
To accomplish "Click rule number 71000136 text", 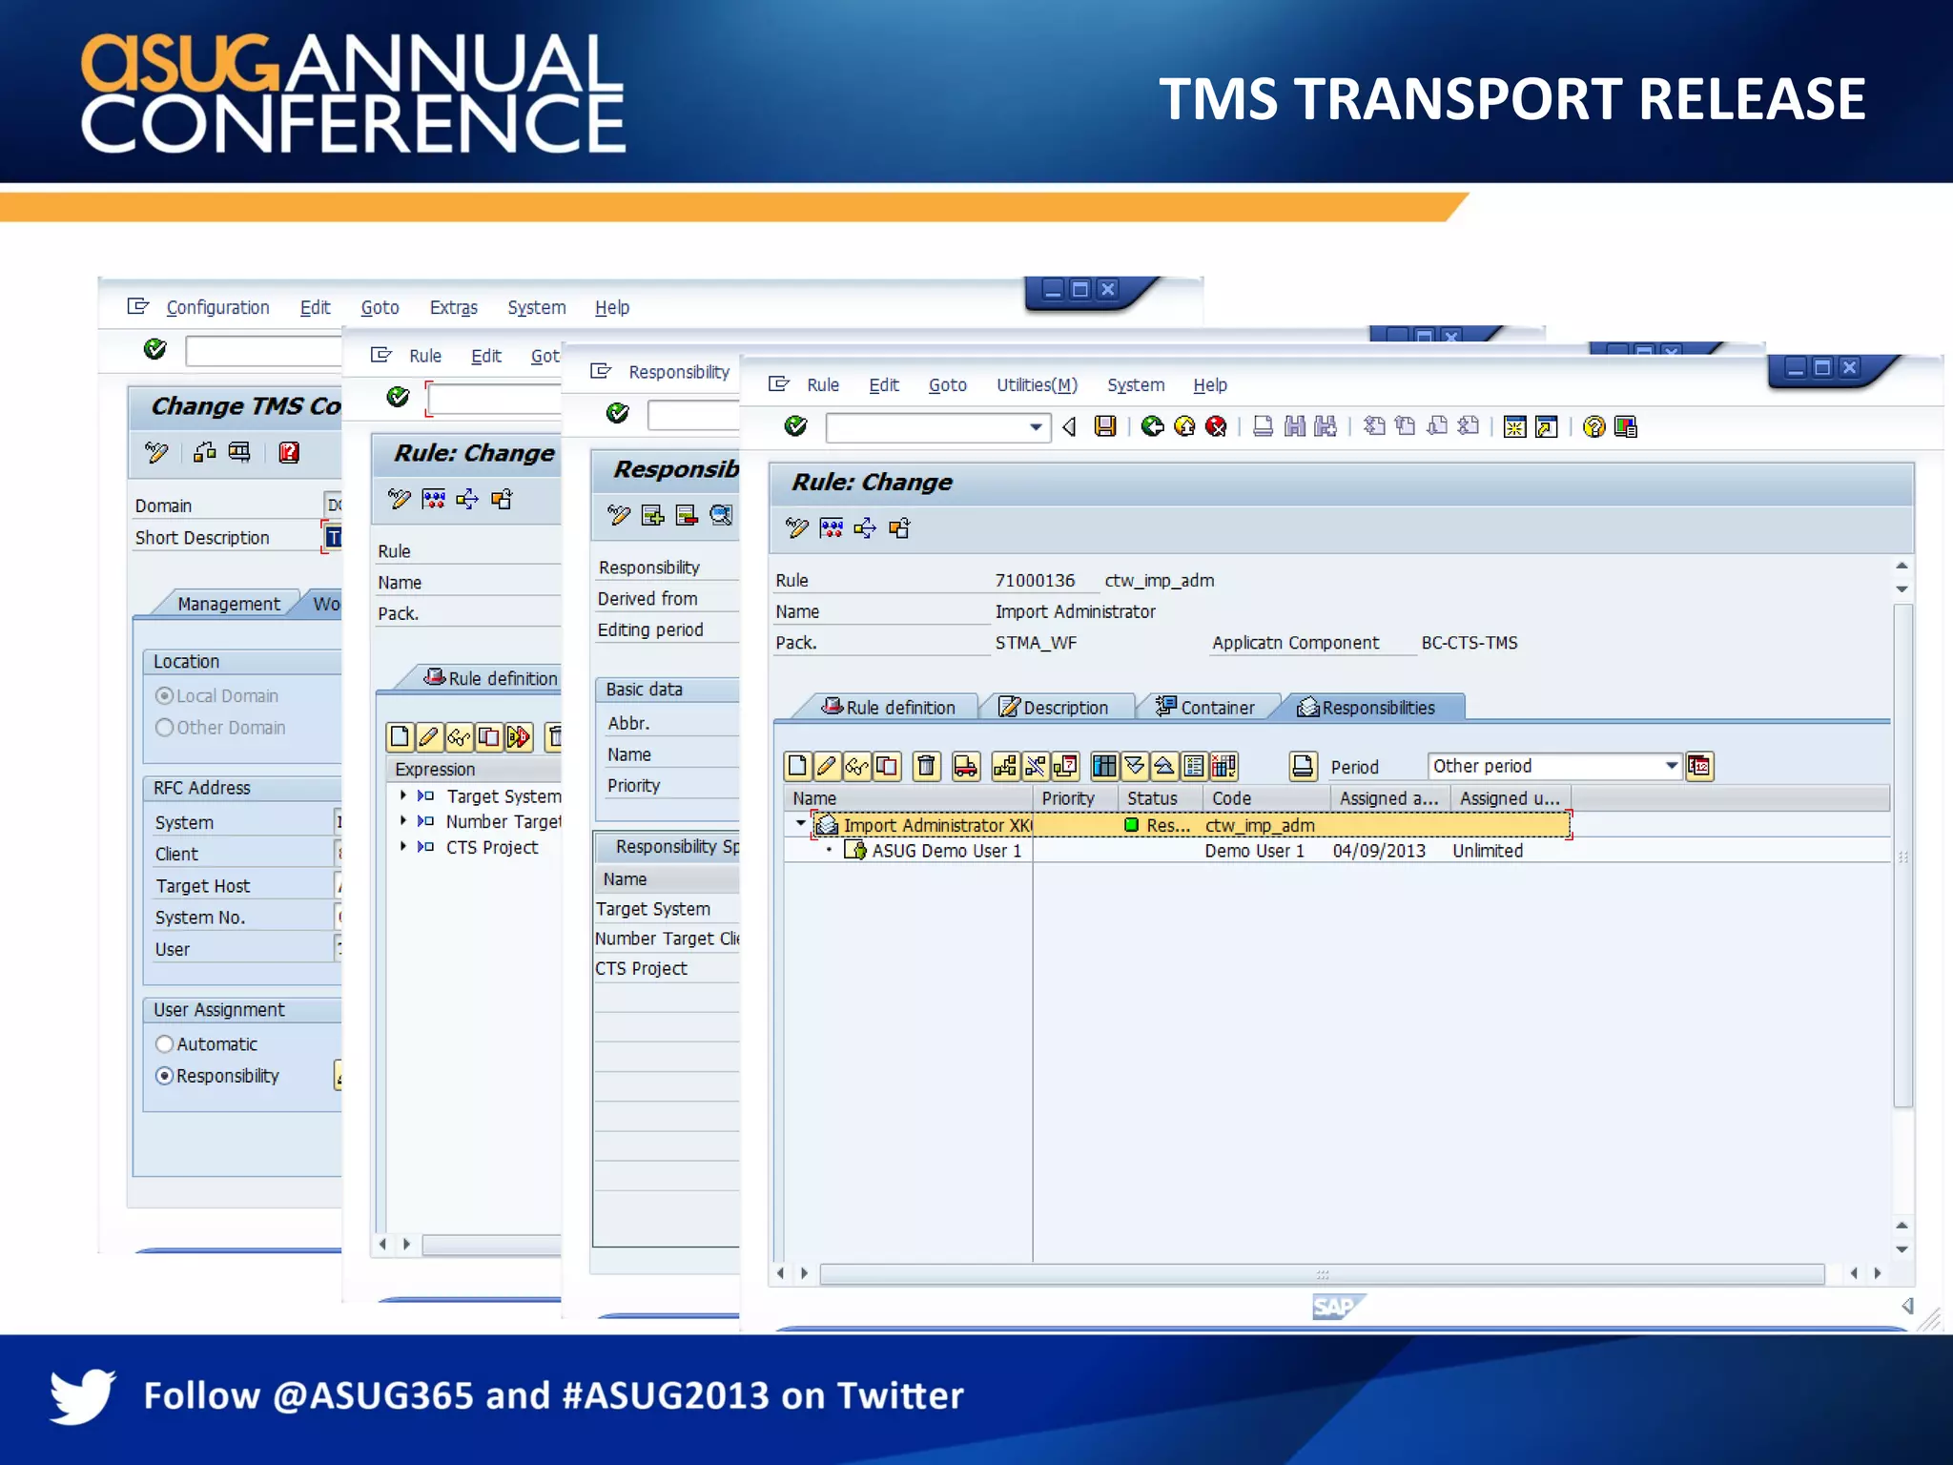I will 1035,580.
